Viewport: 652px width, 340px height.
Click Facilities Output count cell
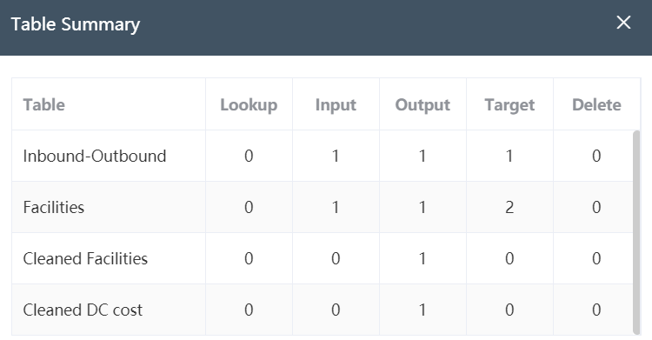click(422, 207)
